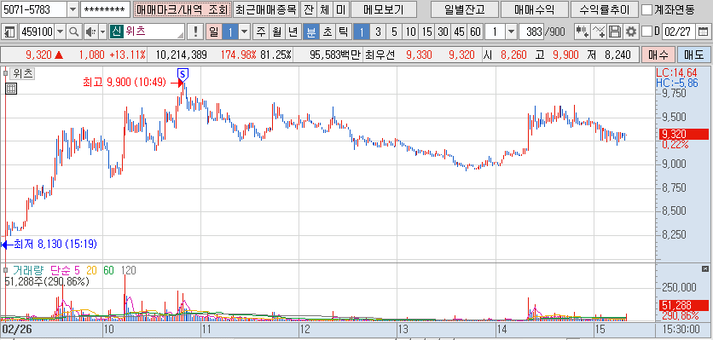This screenshot has width=713, height=340.
Task: Enable the 계좌연동 checkbox
Action: tap(646, 9)
